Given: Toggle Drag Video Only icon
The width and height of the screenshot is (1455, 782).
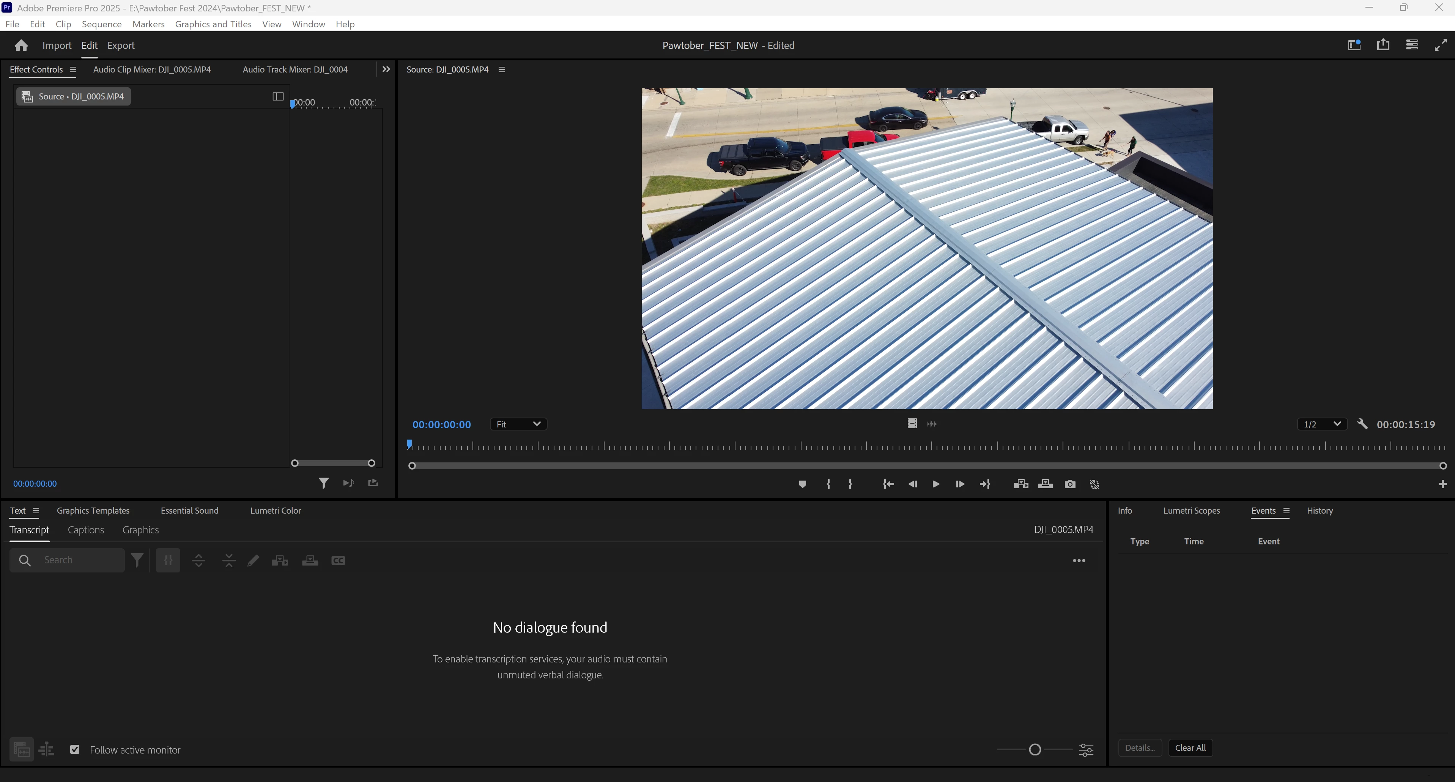Looking at the screenshot, I should pos(912,424).
